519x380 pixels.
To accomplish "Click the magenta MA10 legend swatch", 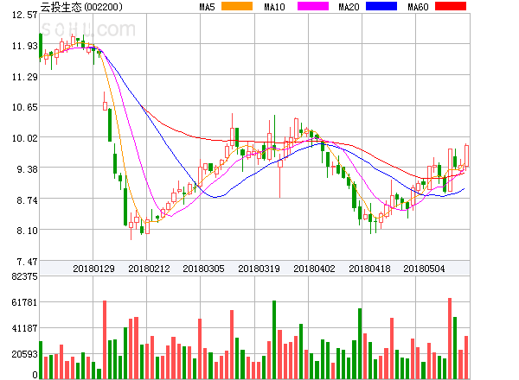I will tap(313, 6).
